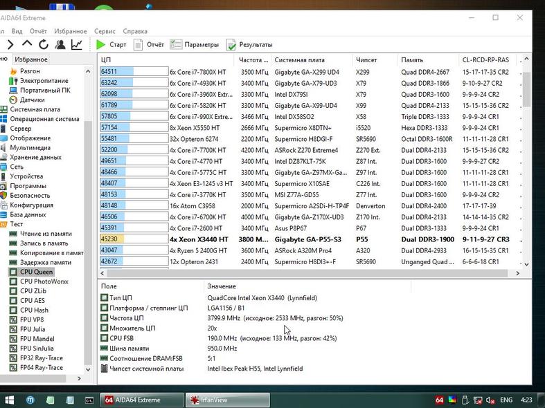The width and height of the screenshot is (545, 408).
Task: Open Хранение данных tree category
Action: pyautogui.click(x=35, y=157)
